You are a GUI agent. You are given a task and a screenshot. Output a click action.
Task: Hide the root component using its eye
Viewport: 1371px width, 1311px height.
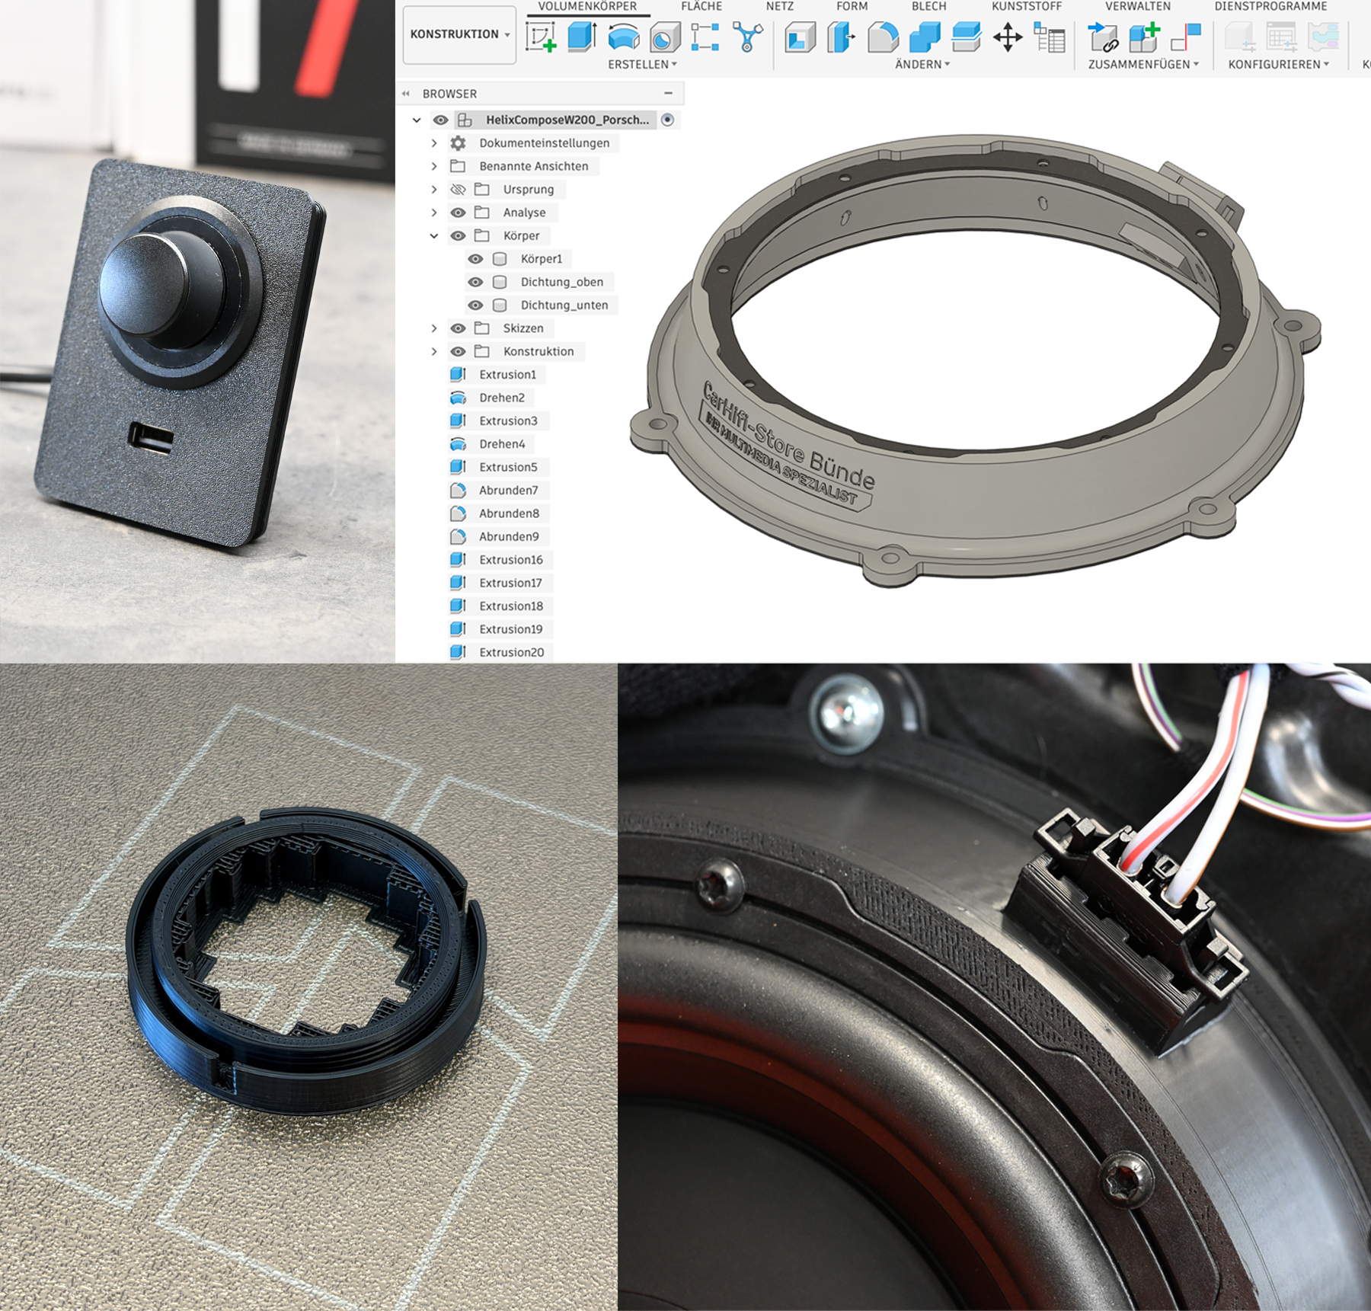click(440, 120)
